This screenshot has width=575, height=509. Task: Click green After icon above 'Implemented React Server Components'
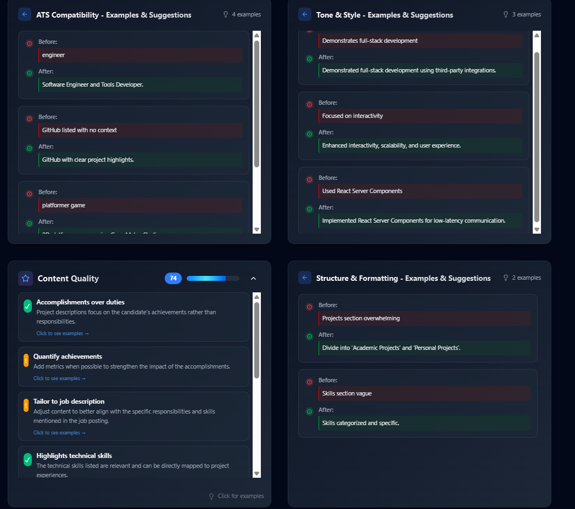[x=310, y=209]
